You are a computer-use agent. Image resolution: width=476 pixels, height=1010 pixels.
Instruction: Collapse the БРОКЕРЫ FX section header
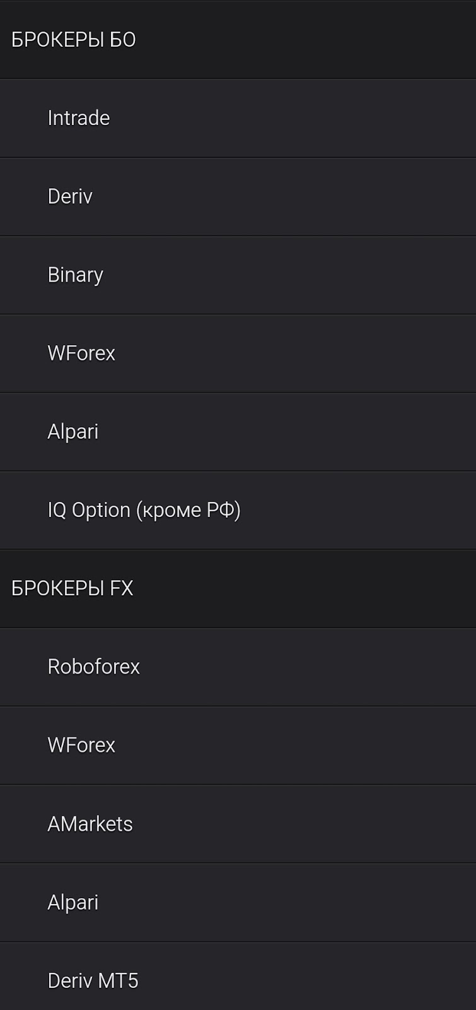[x=238, y=588]
